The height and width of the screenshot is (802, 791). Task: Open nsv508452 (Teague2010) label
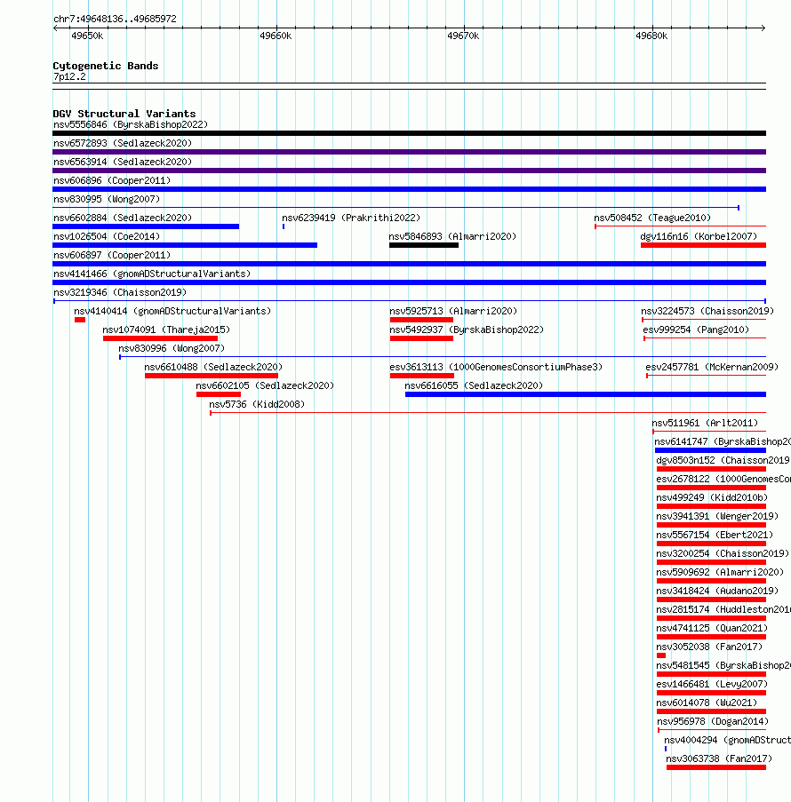pyautogui.click(x=652, y=218)
